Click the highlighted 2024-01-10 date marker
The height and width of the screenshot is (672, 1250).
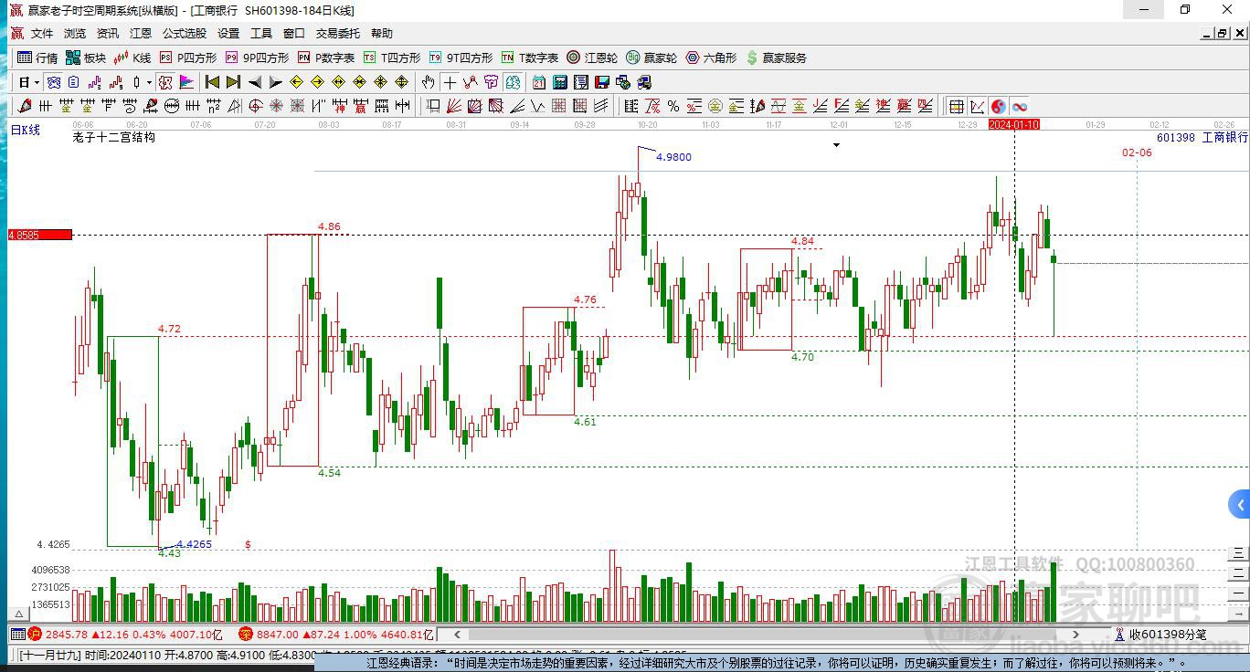[1013, 124]
